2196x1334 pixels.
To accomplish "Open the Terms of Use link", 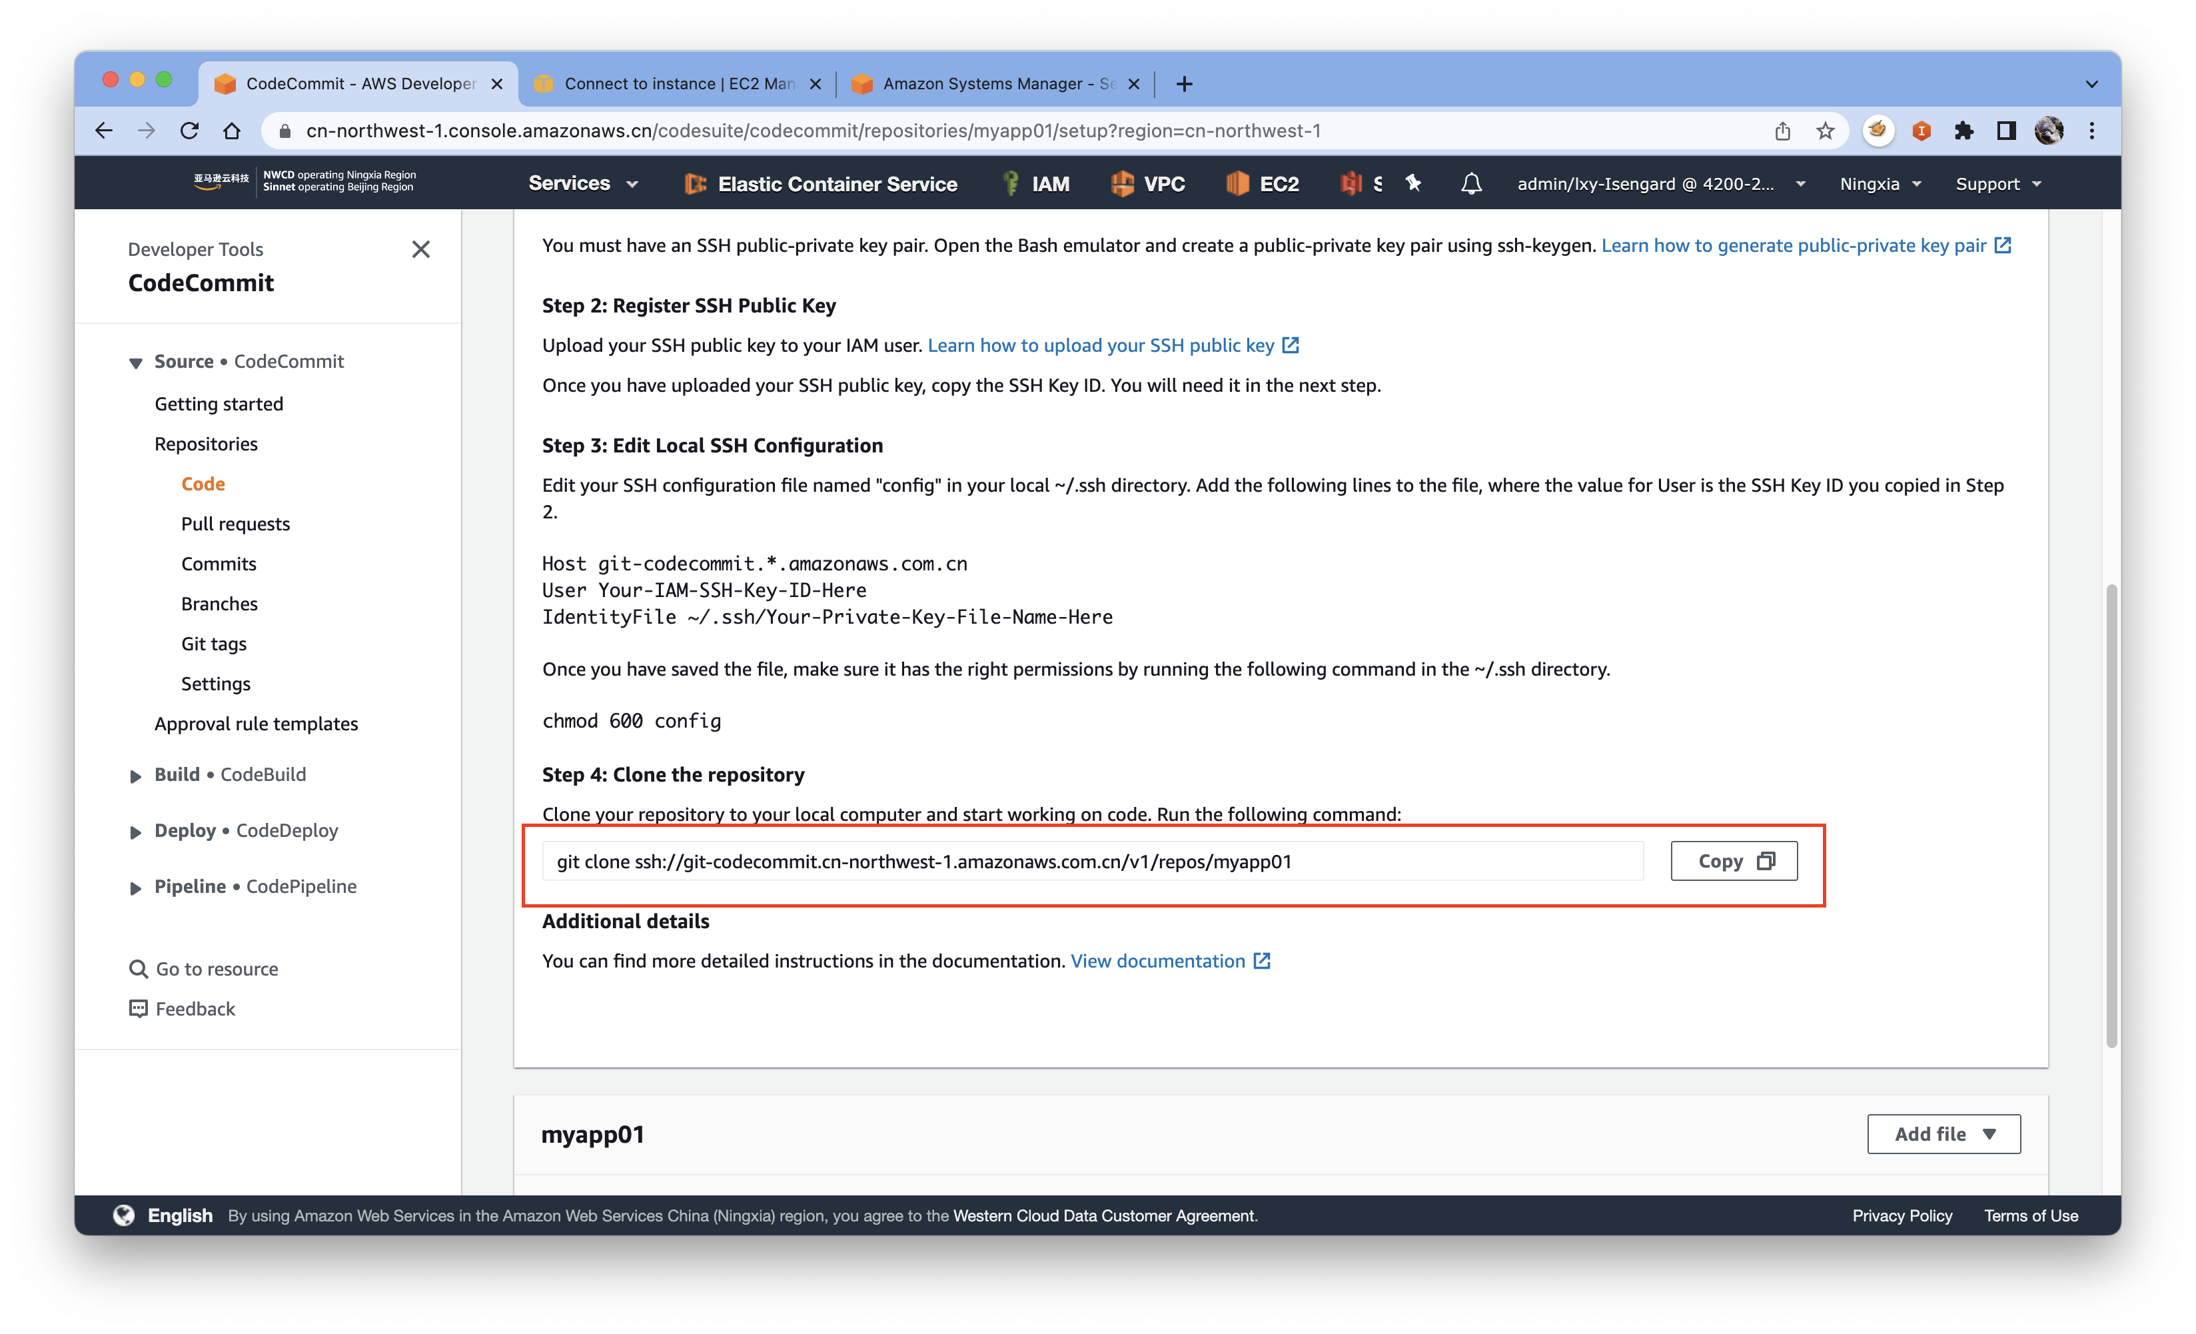I will pos(2031,1215).
